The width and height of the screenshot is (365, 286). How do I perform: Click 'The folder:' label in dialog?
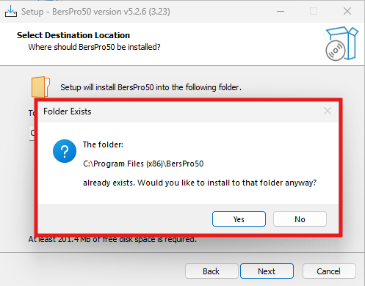coord(103,144)
